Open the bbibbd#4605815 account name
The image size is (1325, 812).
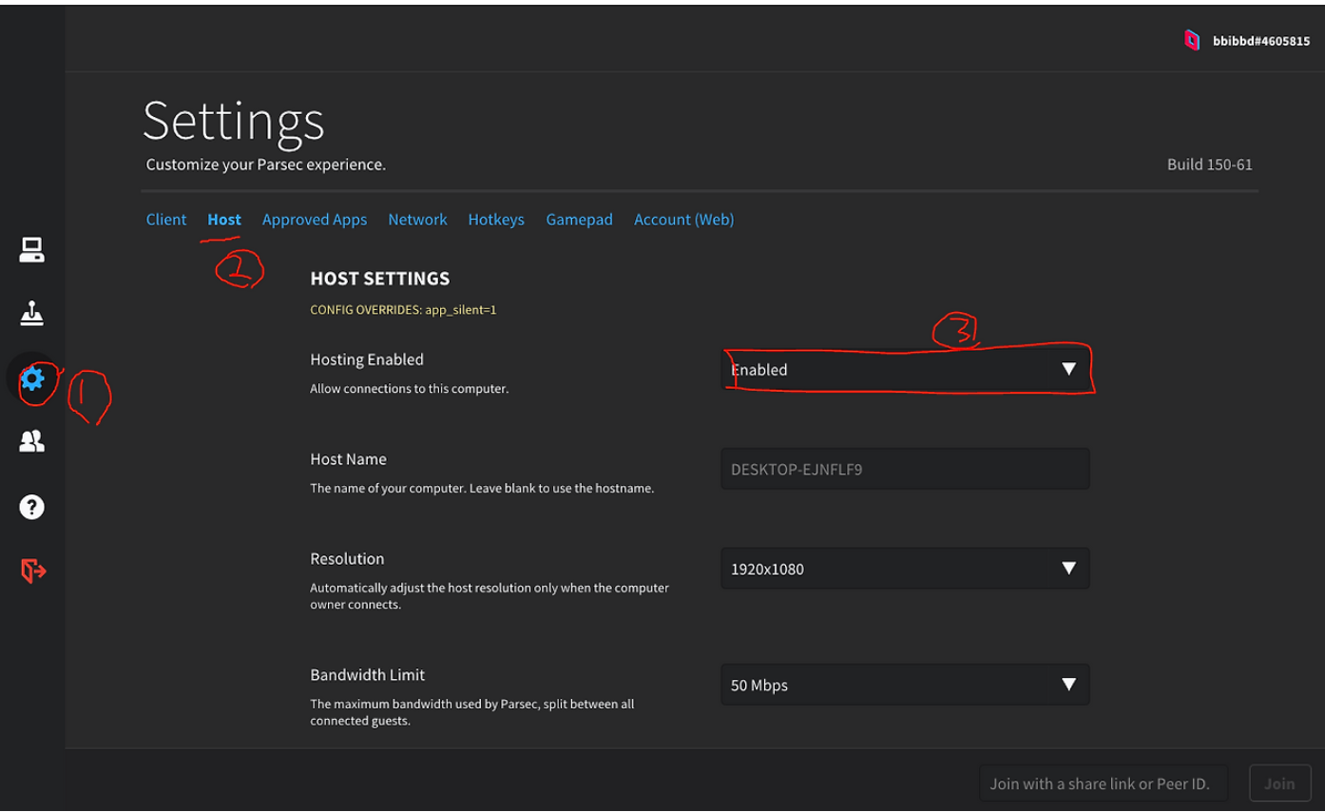pos(1261,41)
